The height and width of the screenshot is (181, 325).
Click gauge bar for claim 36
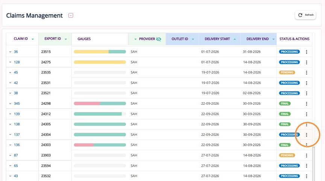[100, 52]
